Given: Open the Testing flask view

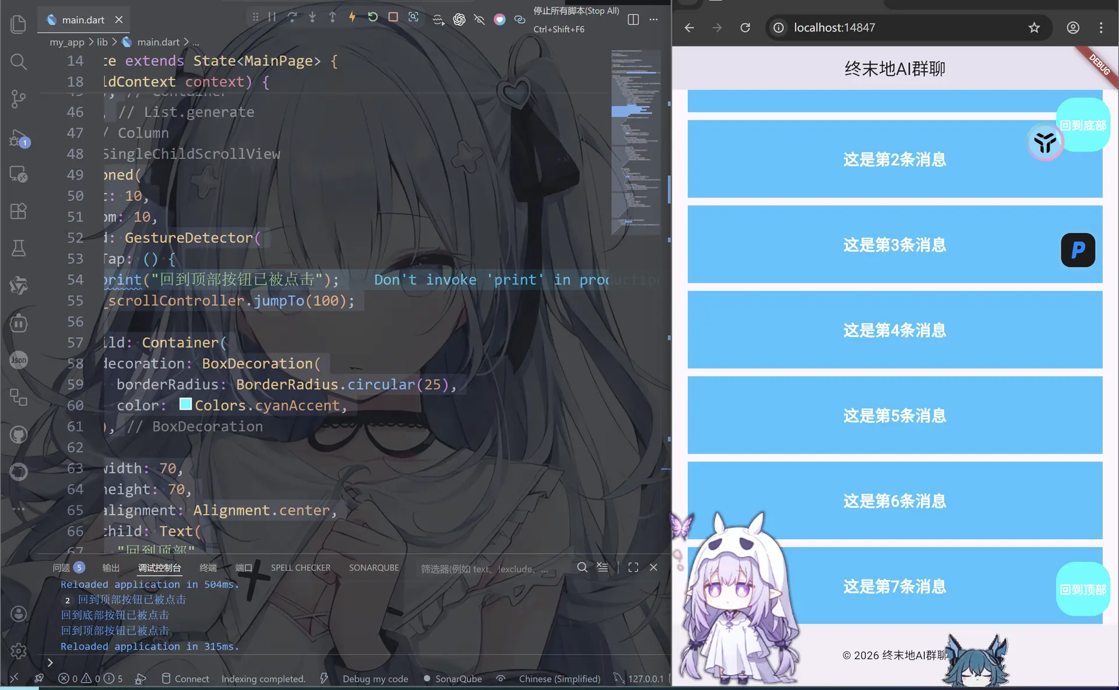Looking at the screenshot, I should [x=19, y=249].
